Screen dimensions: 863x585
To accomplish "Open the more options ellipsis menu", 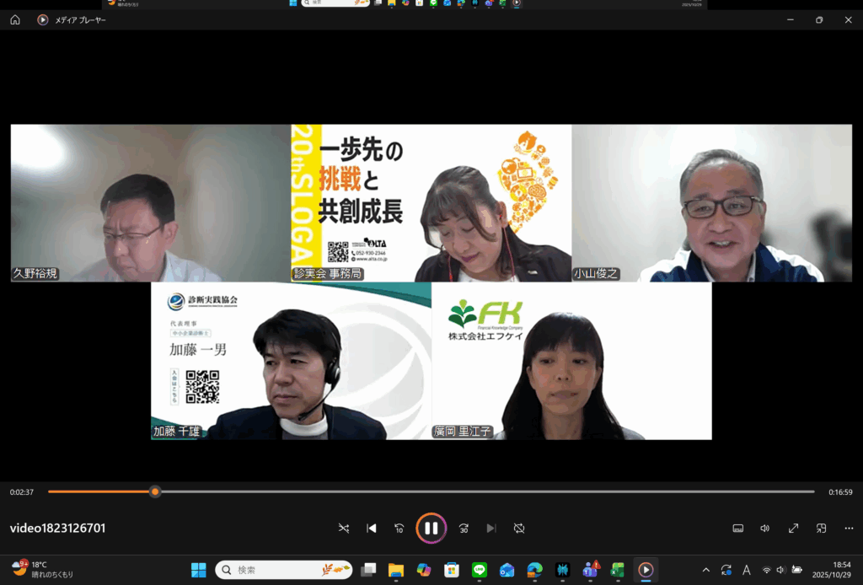I will click(848, 529).
